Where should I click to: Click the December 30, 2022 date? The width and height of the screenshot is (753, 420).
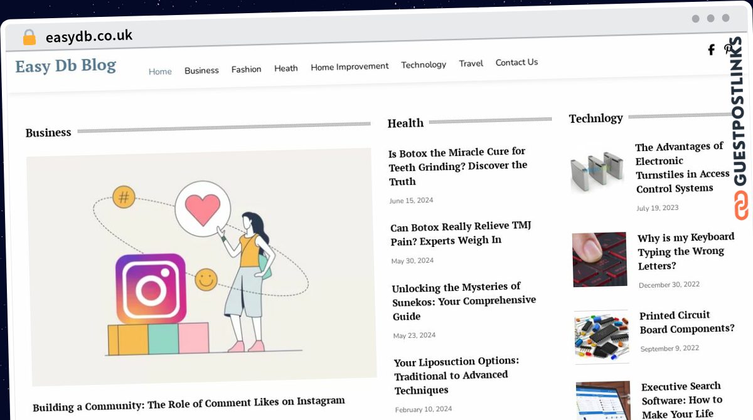click(669, 285)
